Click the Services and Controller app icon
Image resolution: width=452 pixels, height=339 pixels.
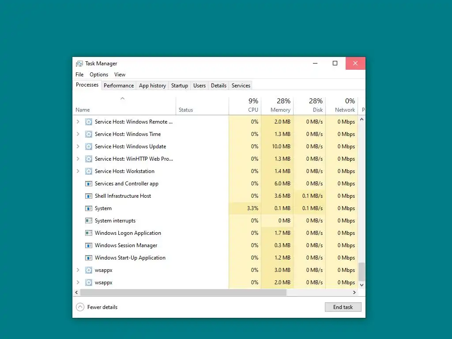(88, 184)
